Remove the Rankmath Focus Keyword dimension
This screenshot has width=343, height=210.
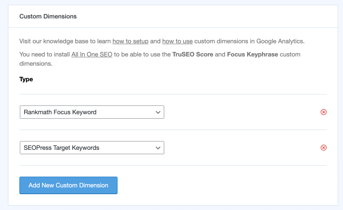[323, 112]
